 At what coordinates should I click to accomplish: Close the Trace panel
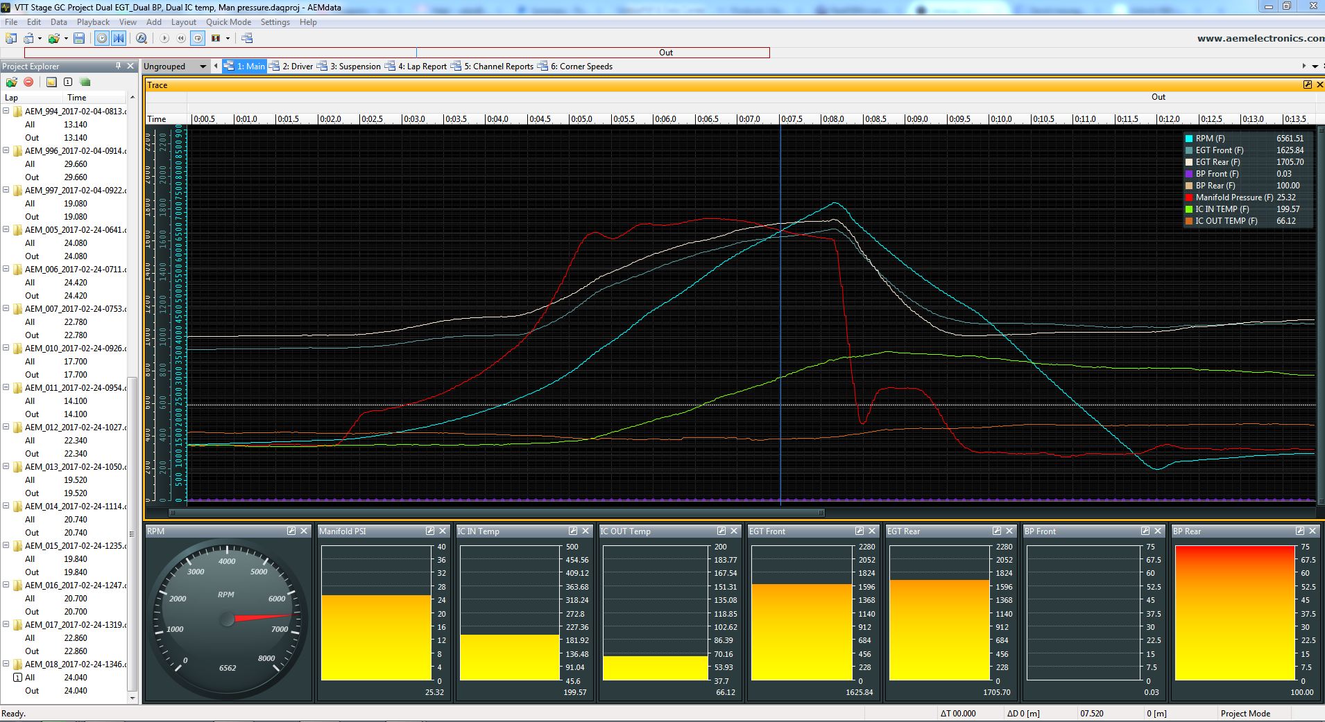point(1319,85)
